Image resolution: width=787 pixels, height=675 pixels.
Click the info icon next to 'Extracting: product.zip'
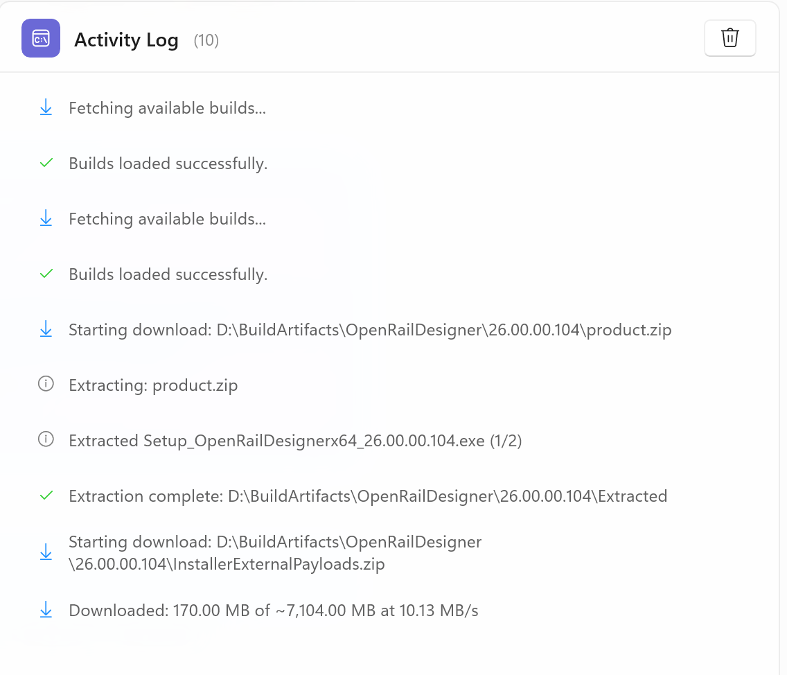pyautogui.click(x=46, y=385)
